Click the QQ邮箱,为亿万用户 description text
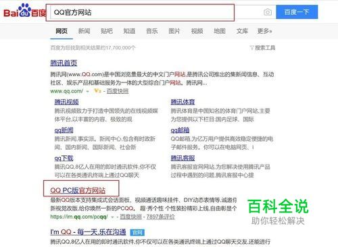 coord(222,143)
